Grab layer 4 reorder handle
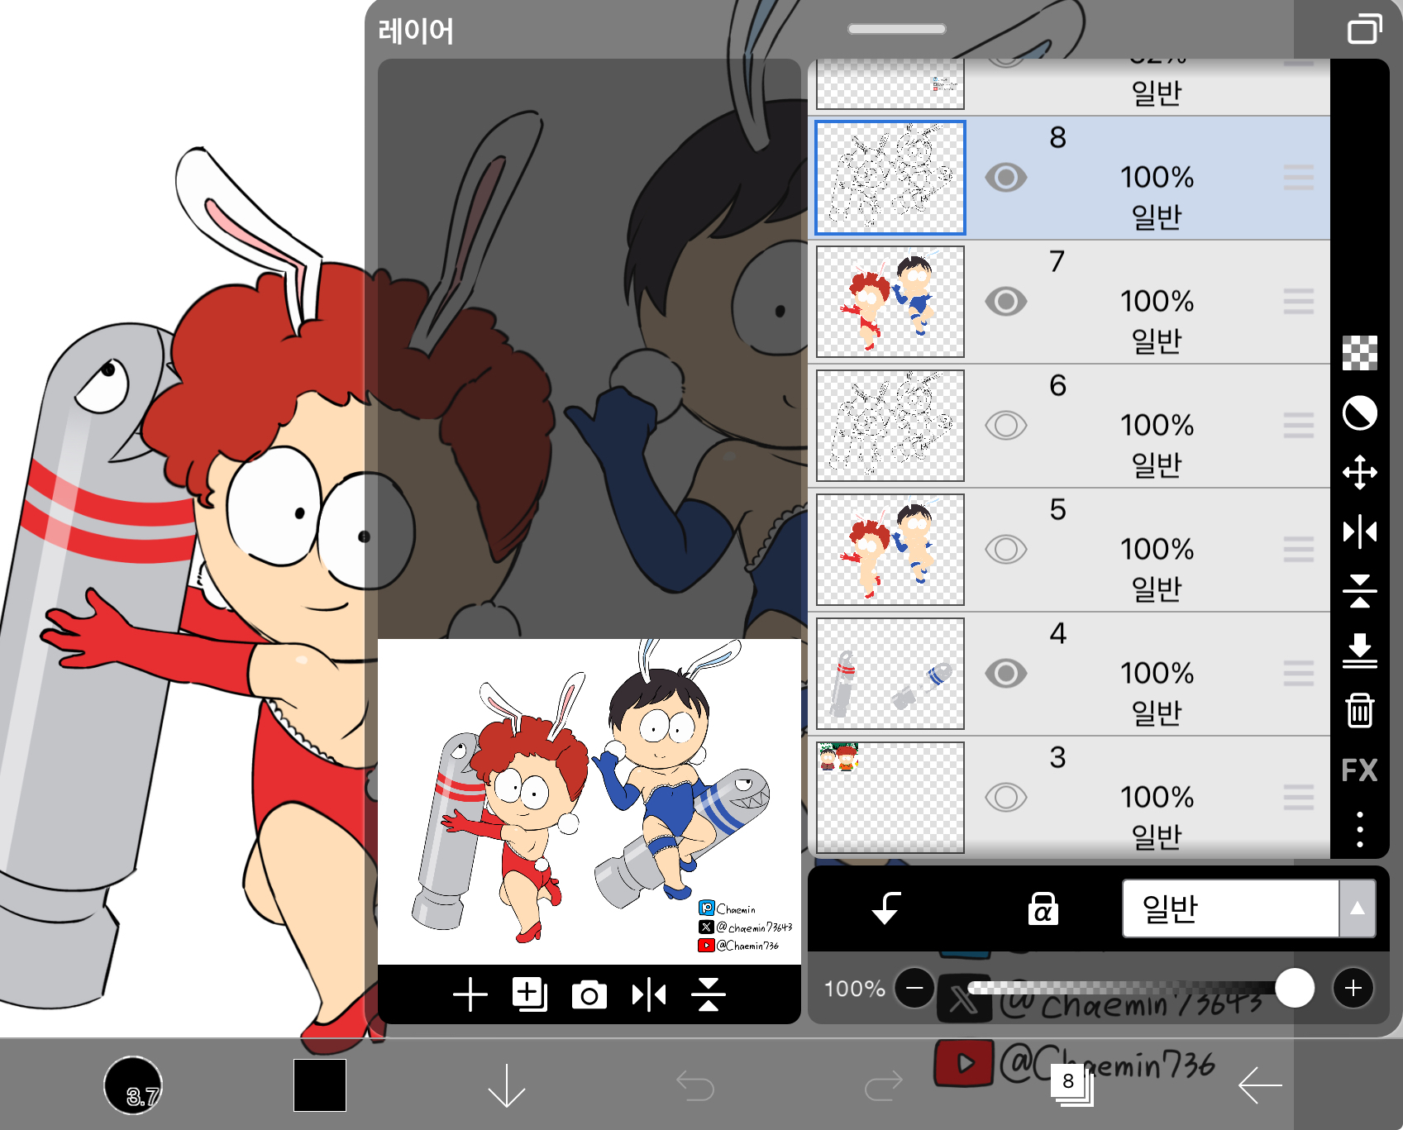This screenshot has width=1403, height=1130. click(1299, 674)
